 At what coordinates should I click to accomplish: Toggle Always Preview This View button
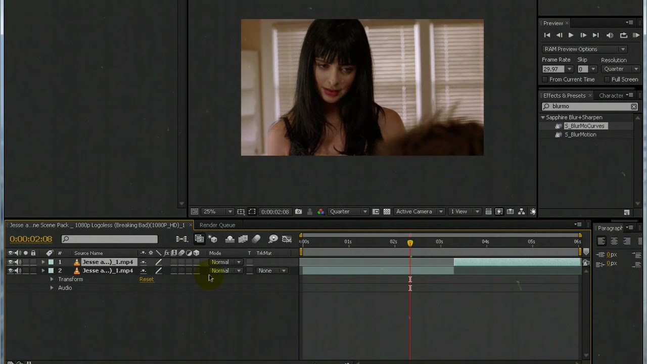195,212
